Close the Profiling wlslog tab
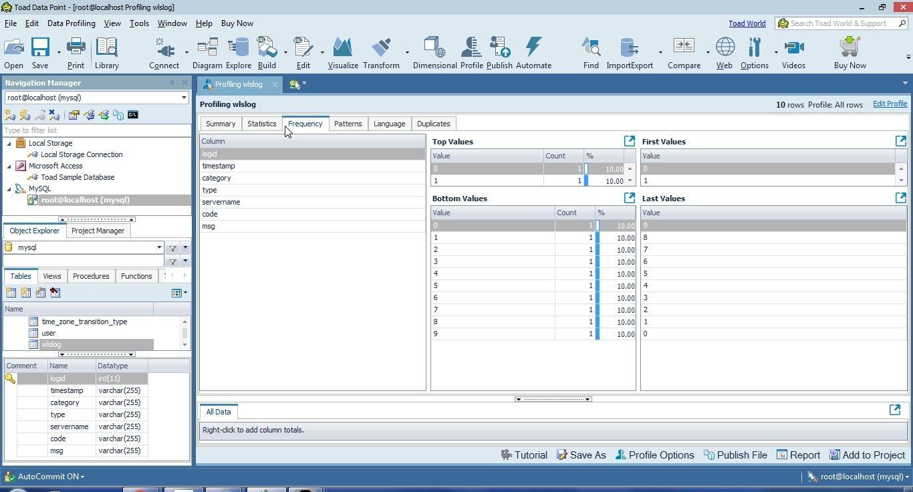The image size is (913, 492). 275,84
